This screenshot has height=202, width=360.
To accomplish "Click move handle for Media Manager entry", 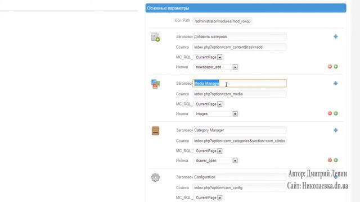I will coord(336,84).
